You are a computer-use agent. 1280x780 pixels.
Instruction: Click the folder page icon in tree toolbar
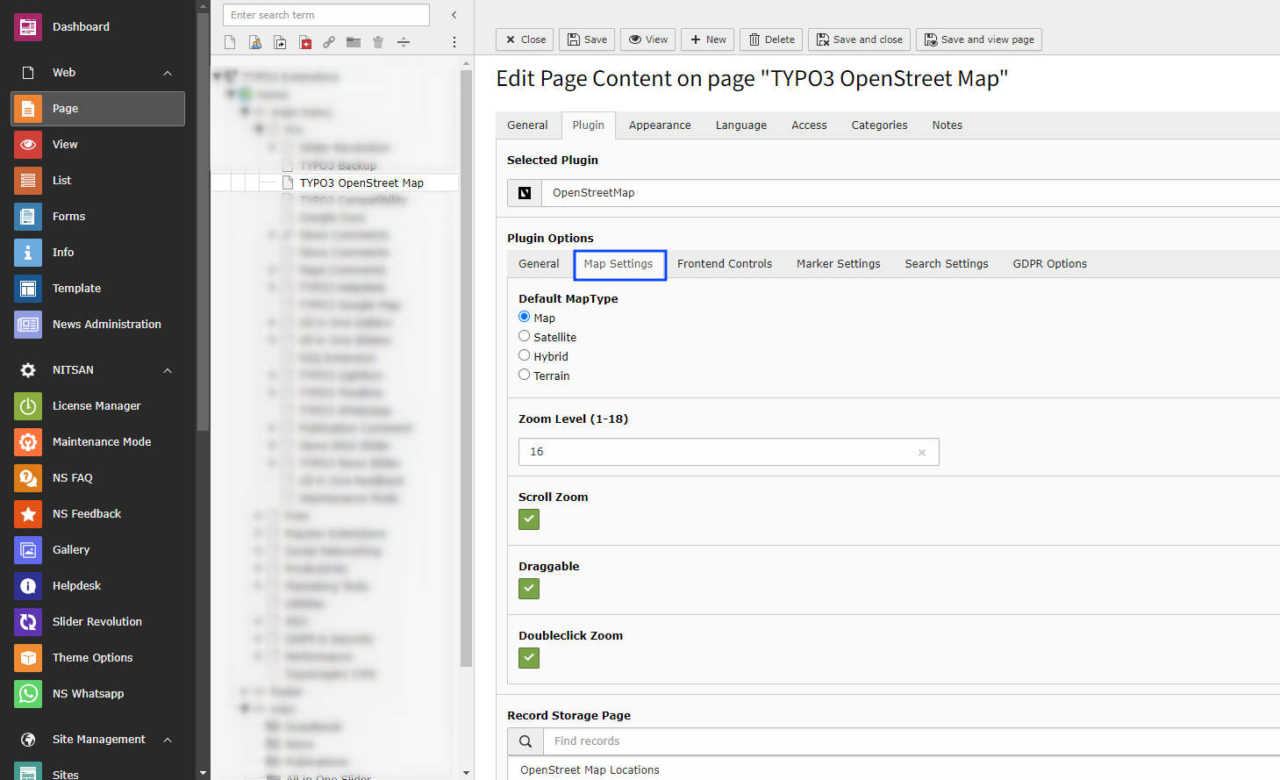(354, 42)
